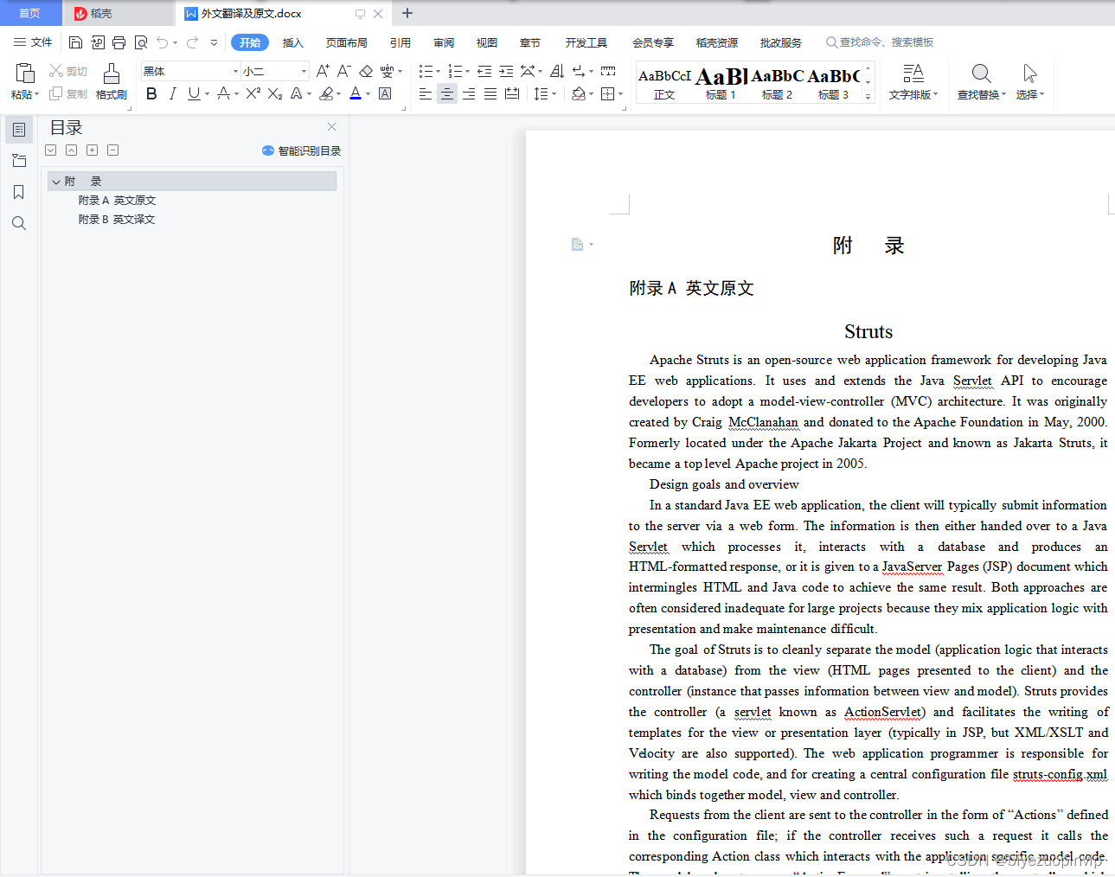The height and width of the screenshot is (877, 1115).
Task: Apply the 标题 2 style
Action: pos(777,83)
